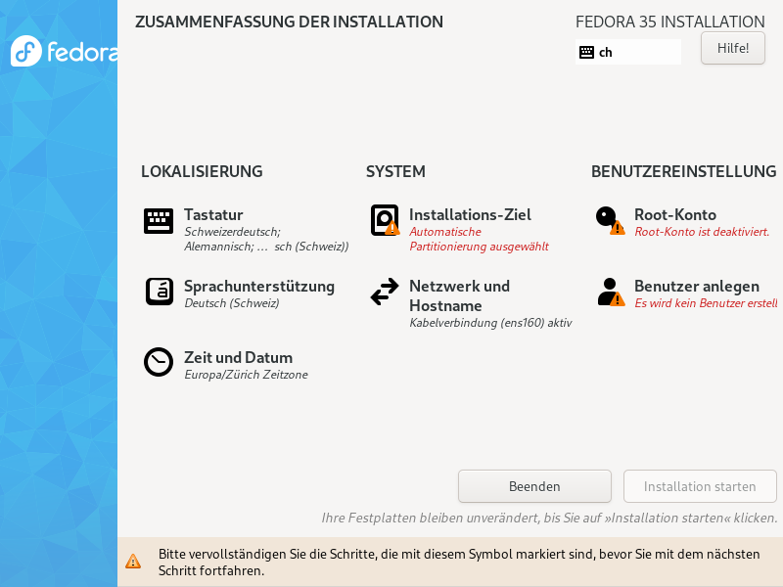This screenshot has width=783, height=587.
Task: Open the Installations-Ziel disk icon
Action: click(385, 220)
